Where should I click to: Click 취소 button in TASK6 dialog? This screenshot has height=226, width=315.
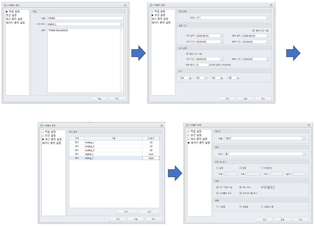[117, 98]
